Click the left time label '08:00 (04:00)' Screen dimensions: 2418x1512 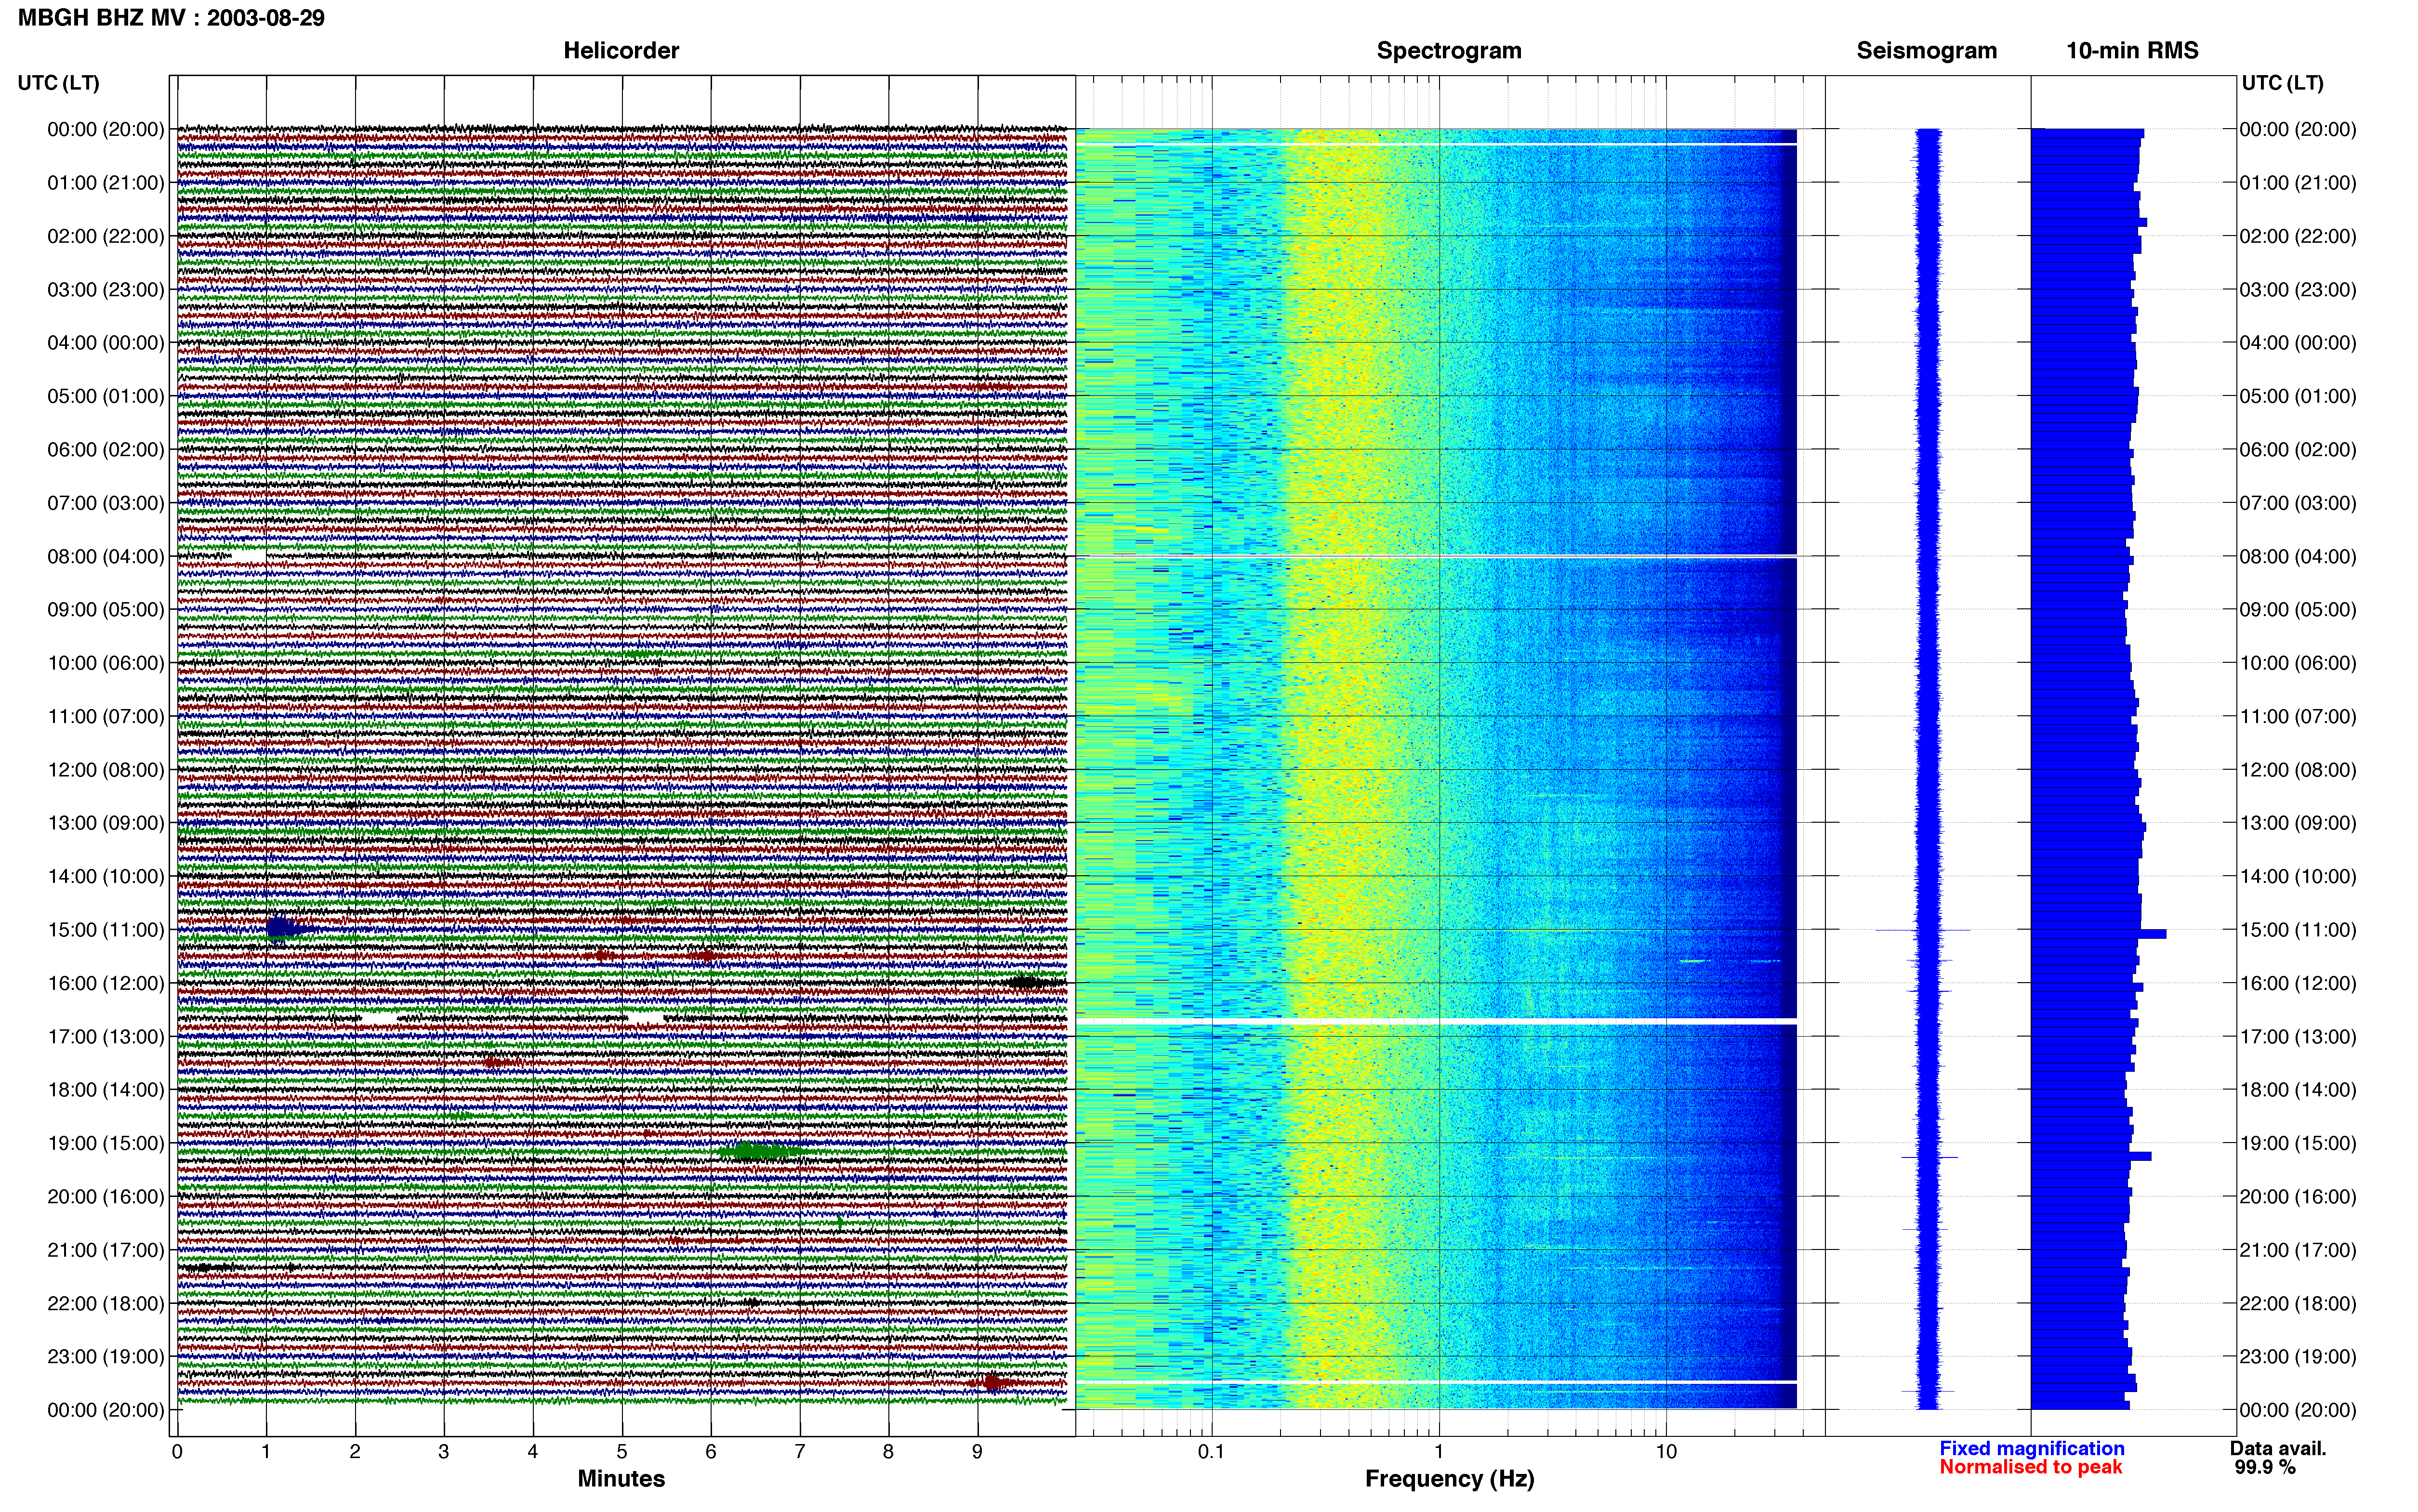[106, 556]
